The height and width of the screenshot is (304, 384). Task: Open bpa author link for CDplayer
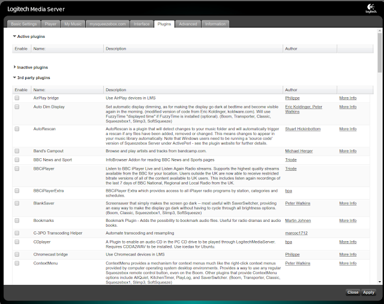[289, 242]
